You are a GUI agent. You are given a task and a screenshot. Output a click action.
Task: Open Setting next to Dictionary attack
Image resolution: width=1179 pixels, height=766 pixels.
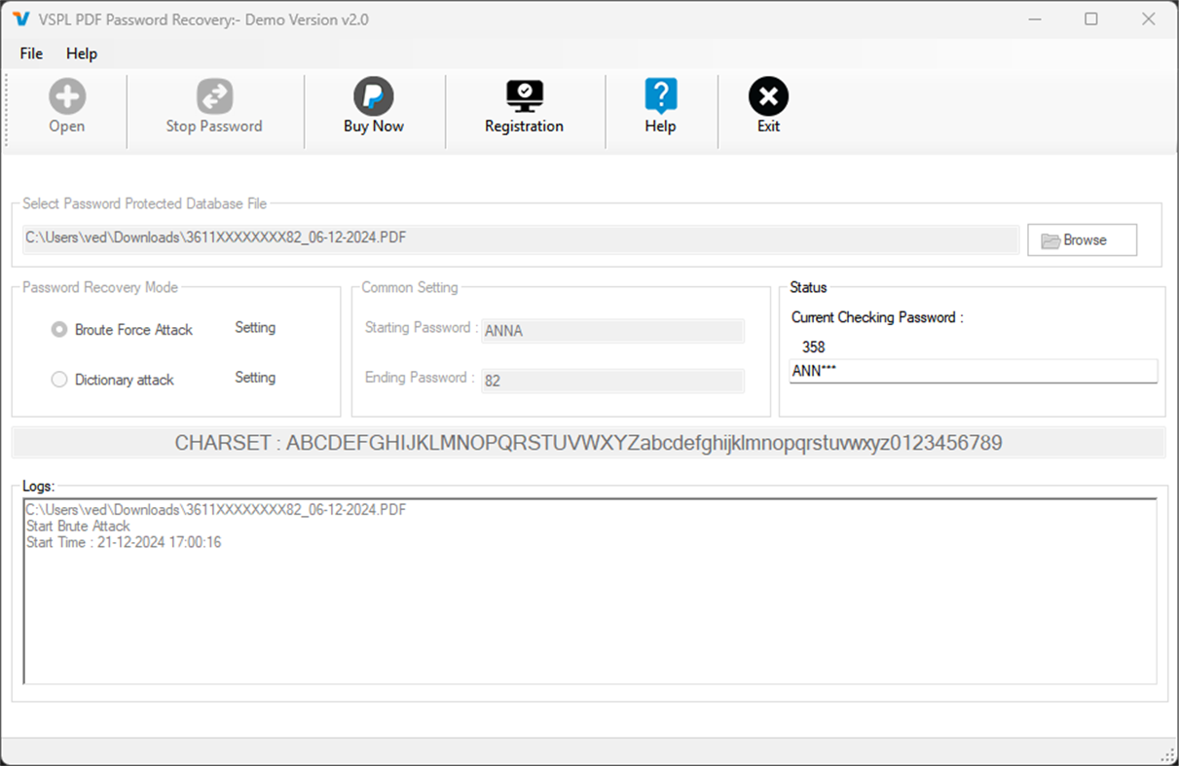[x=254, y=378]
